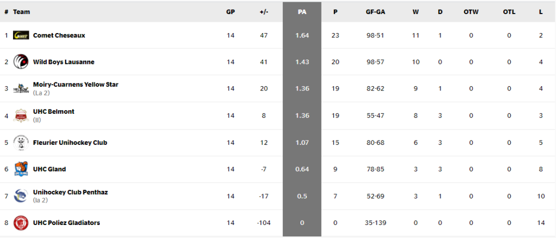Image resolution: width=556 pixels, height=238 pixels.
Task: Click the Comet Cheseaux team logo
Action: point(21,35)
